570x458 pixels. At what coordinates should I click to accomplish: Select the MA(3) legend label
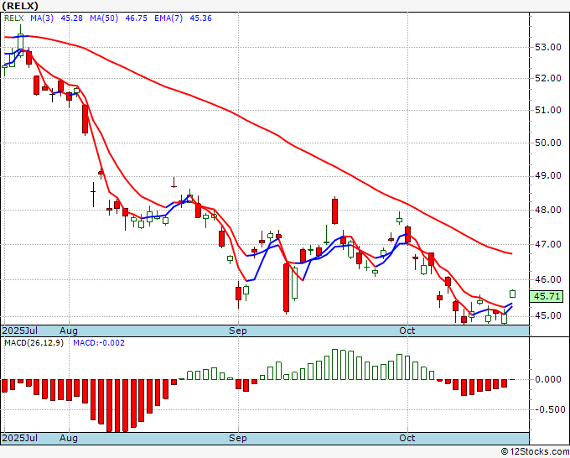(x=42, y=18)
